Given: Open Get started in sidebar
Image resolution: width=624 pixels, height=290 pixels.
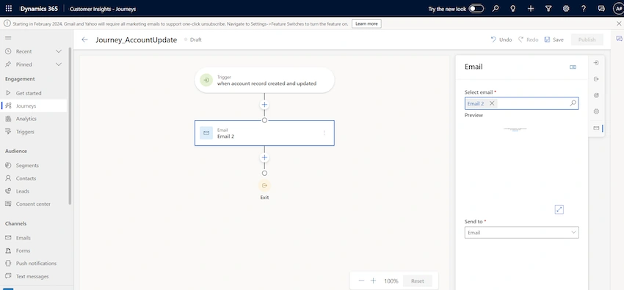Looking at the screenshot, I should pyautogui.click(x=34, y=93).
